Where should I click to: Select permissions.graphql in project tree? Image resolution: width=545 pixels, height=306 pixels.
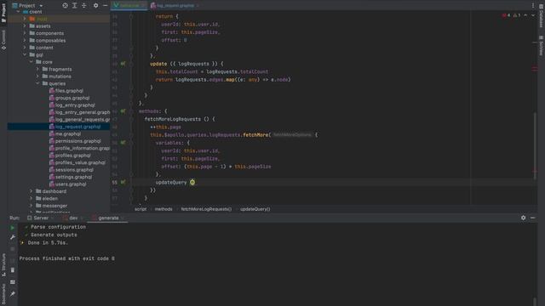(77, 141)
